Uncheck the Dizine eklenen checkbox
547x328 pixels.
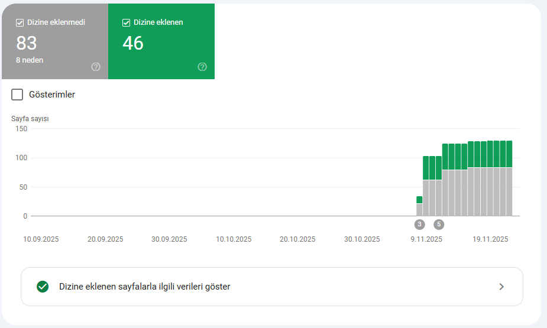point(126,22)
